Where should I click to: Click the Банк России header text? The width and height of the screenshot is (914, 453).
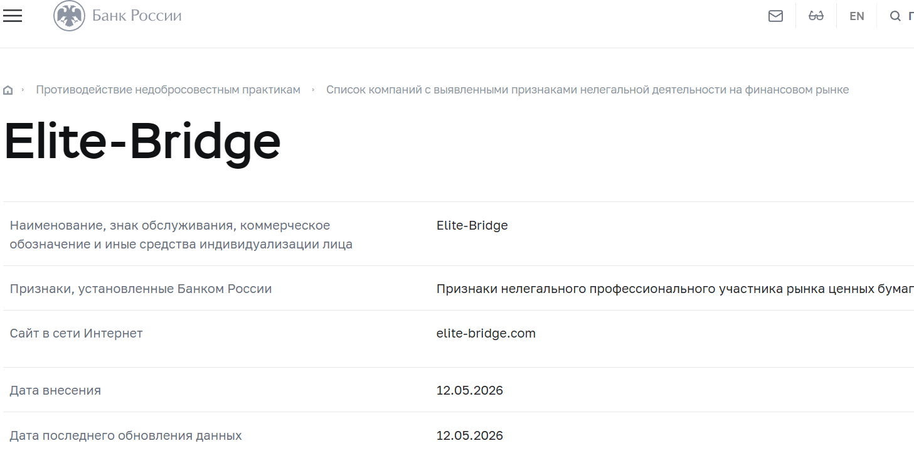[x=137, y=16]
